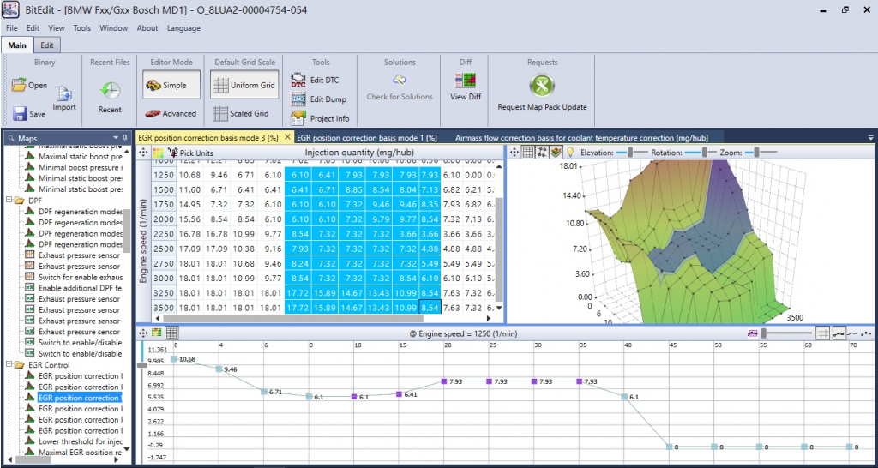
Task: Click the move icon left of Pick Units
Action: click(x=143, y=153)
